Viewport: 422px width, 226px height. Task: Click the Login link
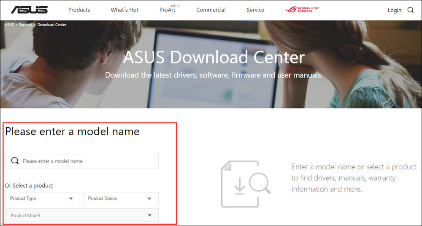(394, 10)
